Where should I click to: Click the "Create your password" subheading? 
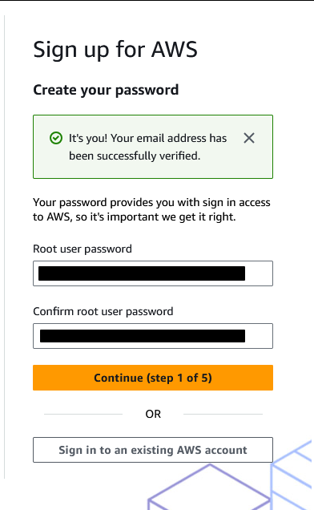[x=106, y=90]
